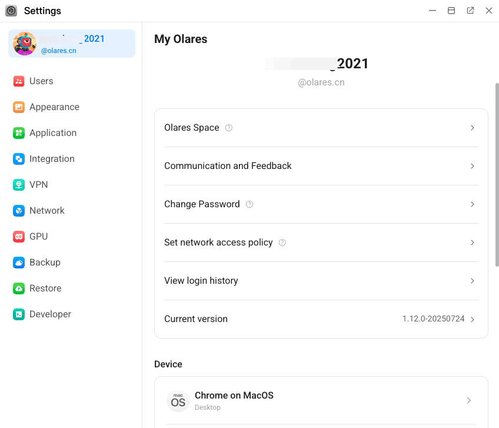Close the Settings window
Image resolution: width=499 pixels, height=428 pixels.
coord(489,11)
